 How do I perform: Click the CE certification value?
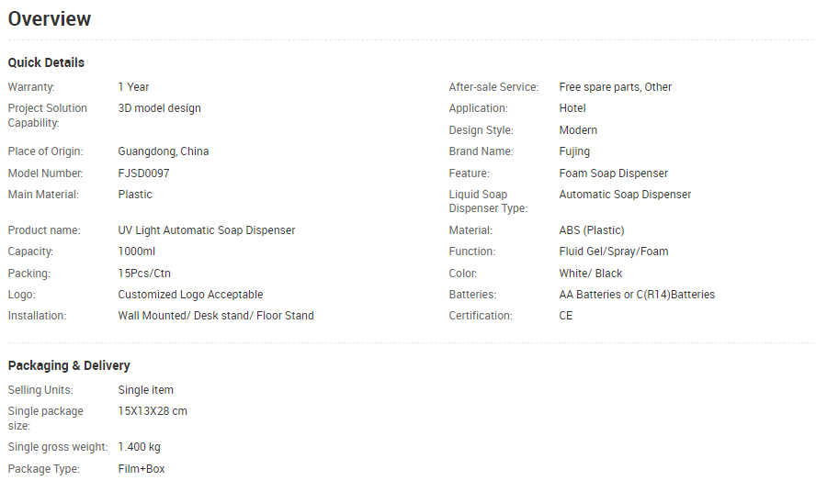pyautogui.click(x=566, y=316)
